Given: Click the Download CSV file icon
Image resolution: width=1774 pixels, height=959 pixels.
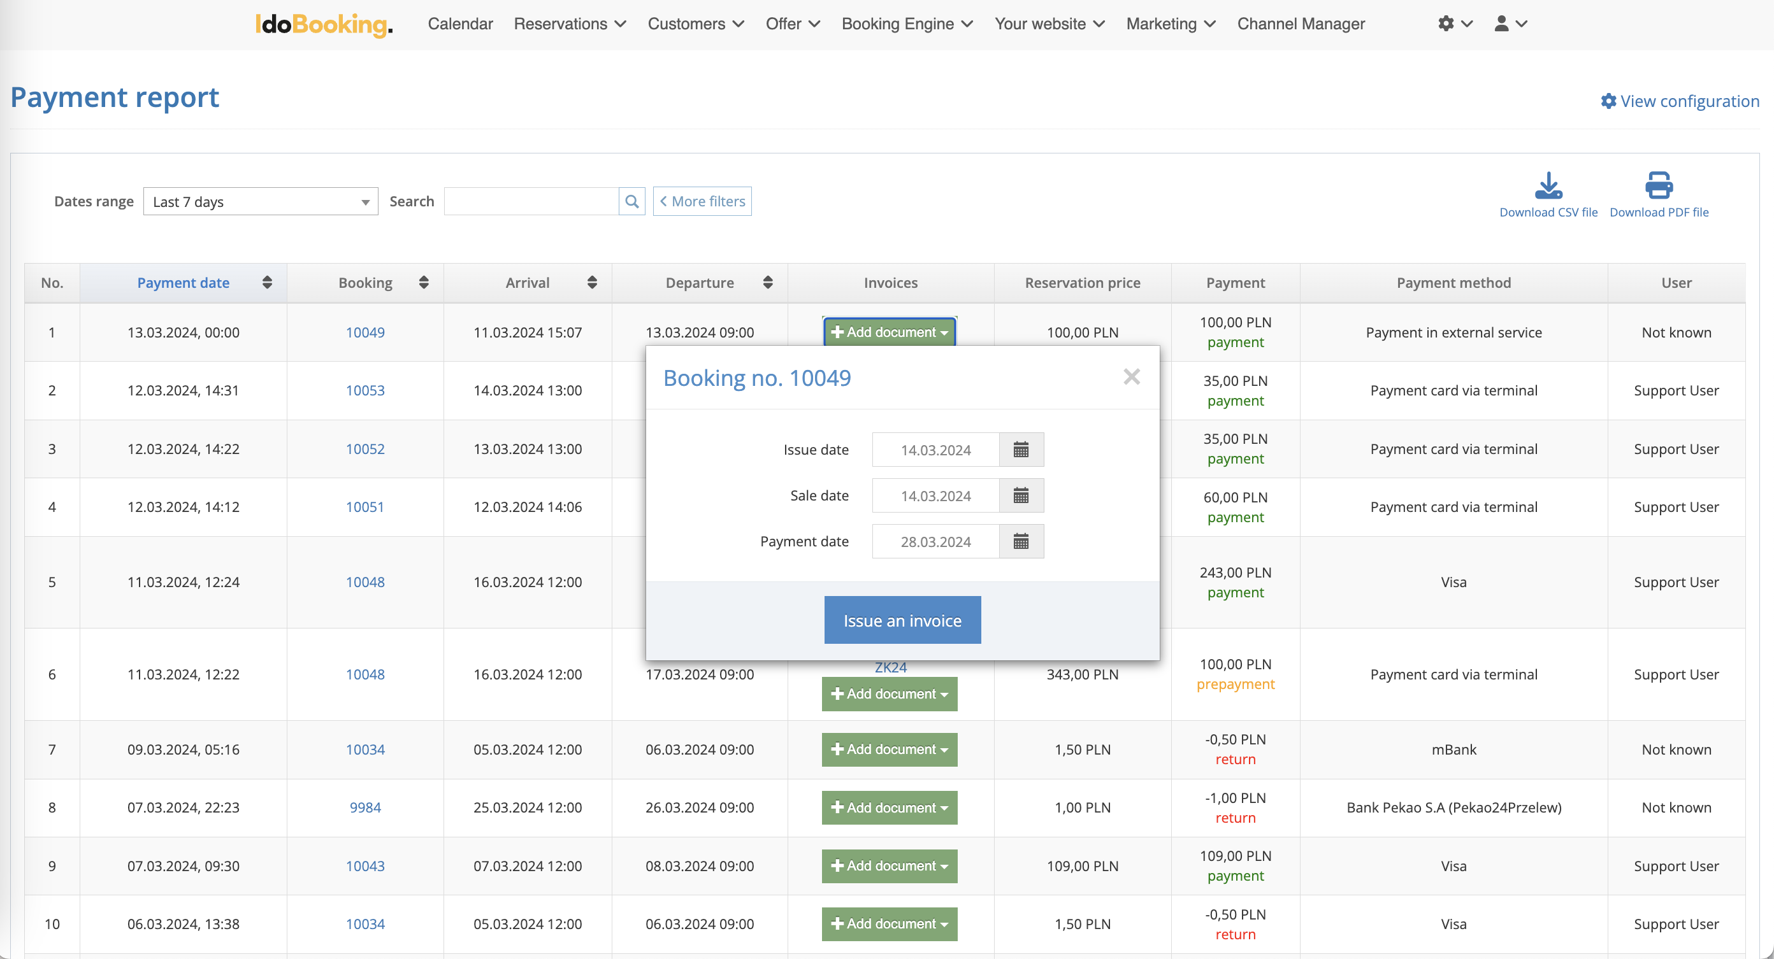Looking at the screenshot, I should (x=1548, y=186).
